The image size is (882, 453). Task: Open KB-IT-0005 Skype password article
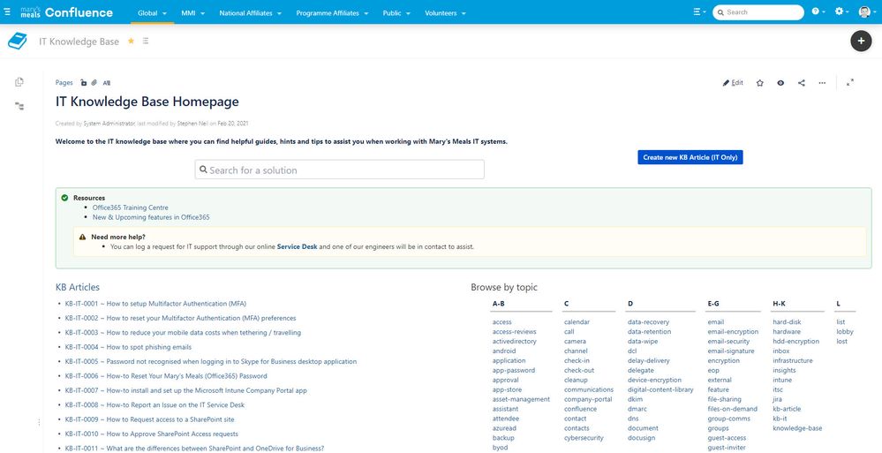pyautogui.click(x=210, y=361)
